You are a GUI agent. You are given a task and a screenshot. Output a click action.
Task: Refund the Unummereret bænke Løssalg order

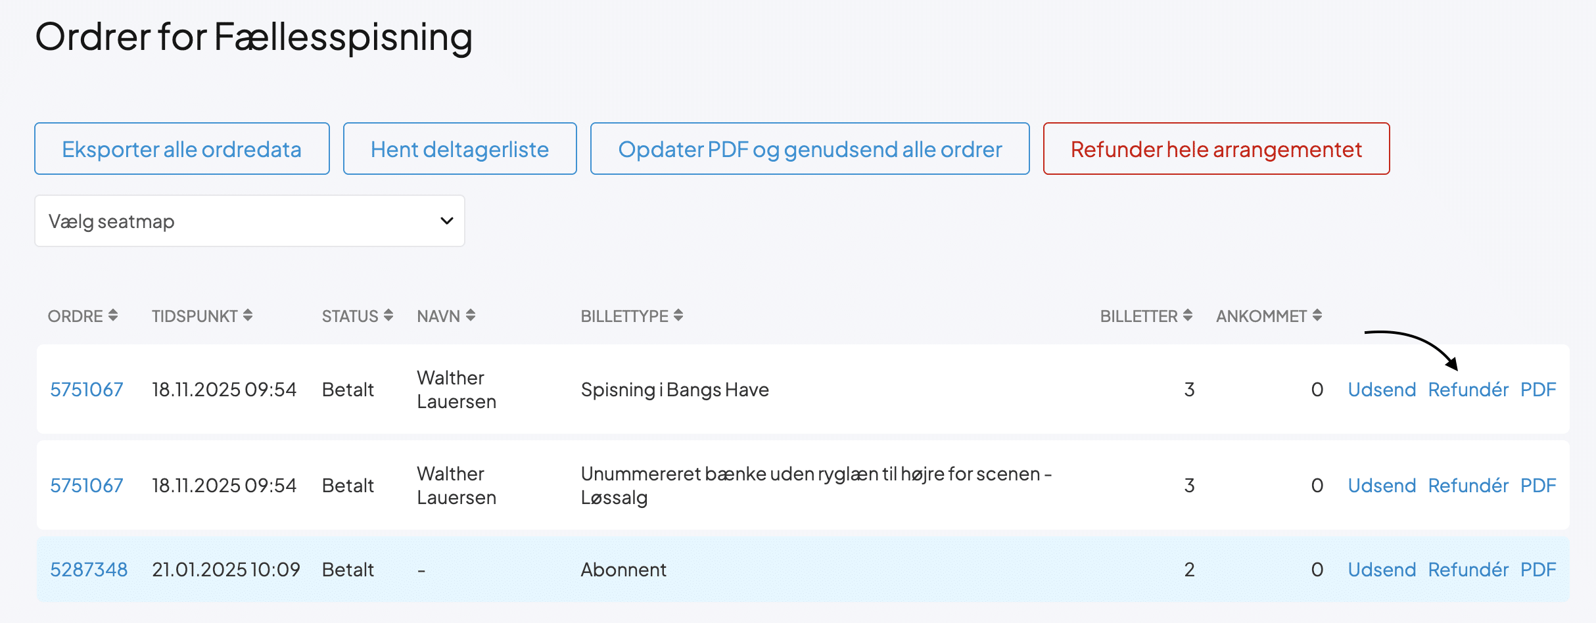[1468, 486]
